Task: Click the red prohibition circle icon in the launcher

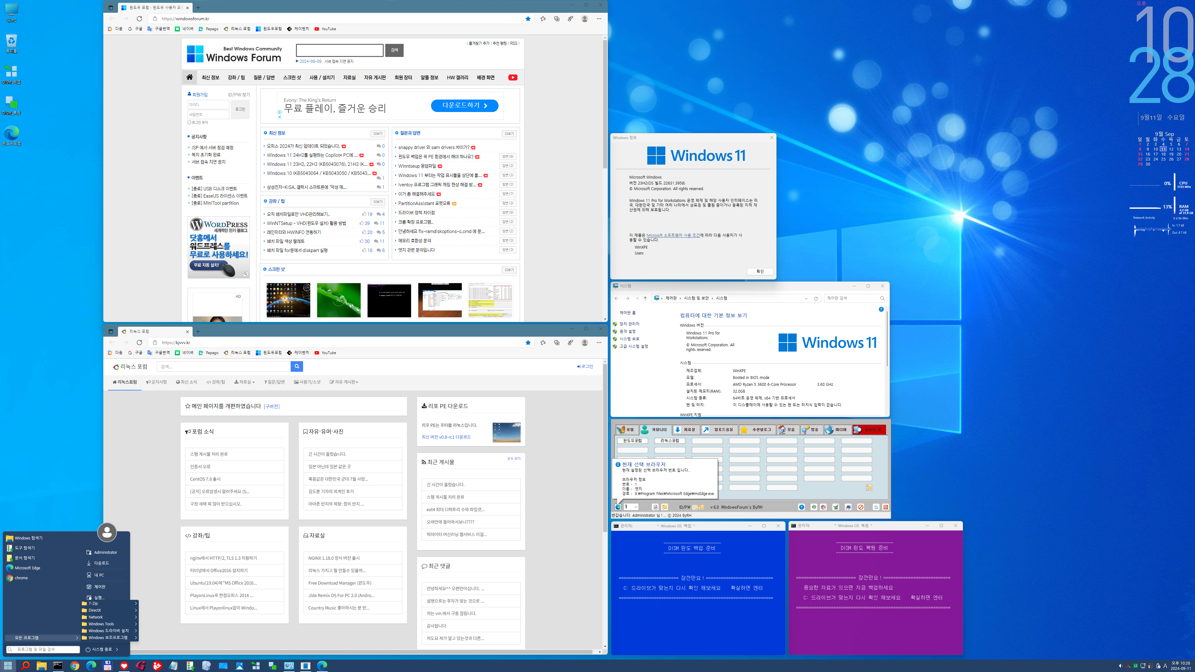Action: [x=860, y=507]
